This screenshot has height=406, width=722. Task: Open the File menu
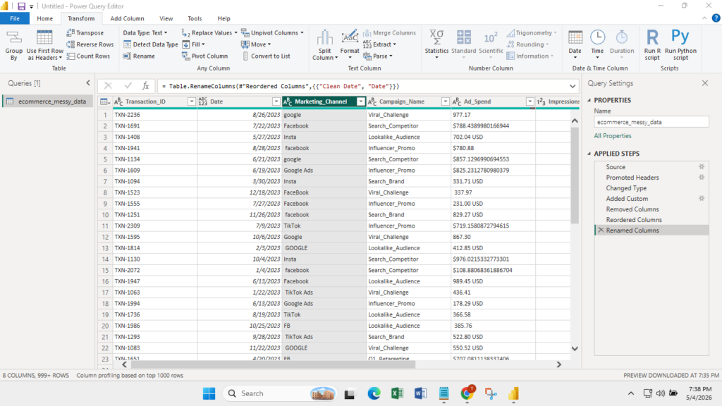15,18
